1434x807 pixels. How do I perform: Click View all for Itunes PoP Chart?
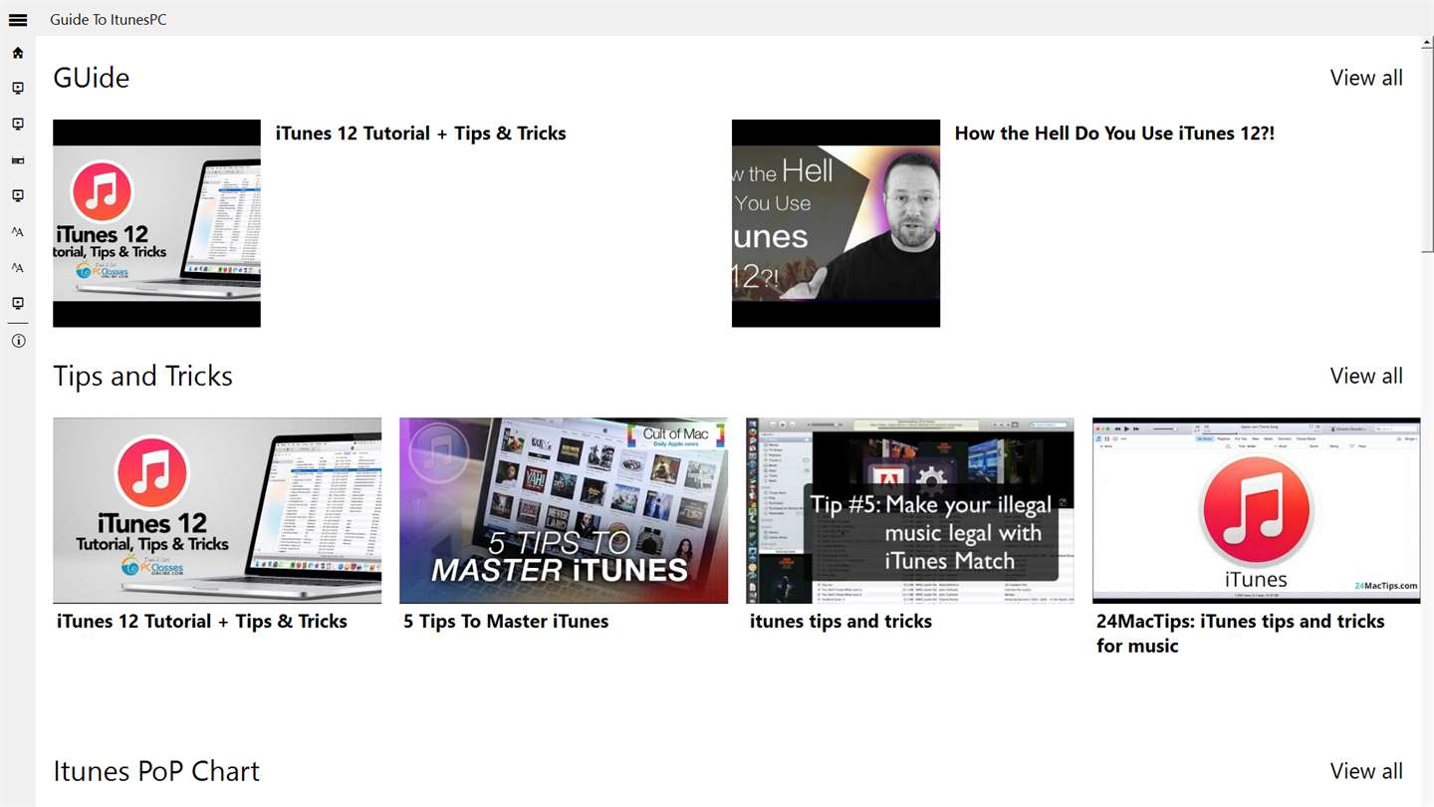tap(1366, 771)
